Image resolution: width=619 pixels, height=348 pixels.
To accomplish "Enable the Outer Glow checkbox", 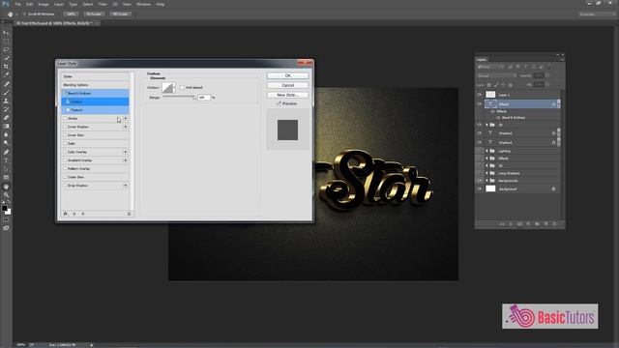I will [x=65, y=177].
